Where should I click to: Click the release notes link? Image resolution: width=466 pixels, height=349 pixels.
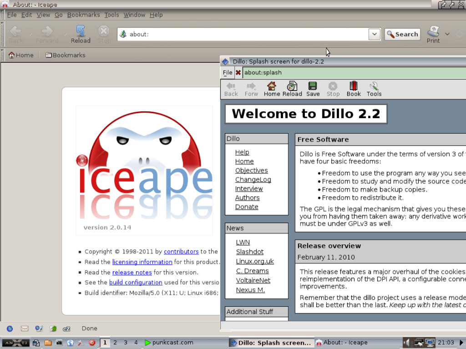click(x=132, y=273)
